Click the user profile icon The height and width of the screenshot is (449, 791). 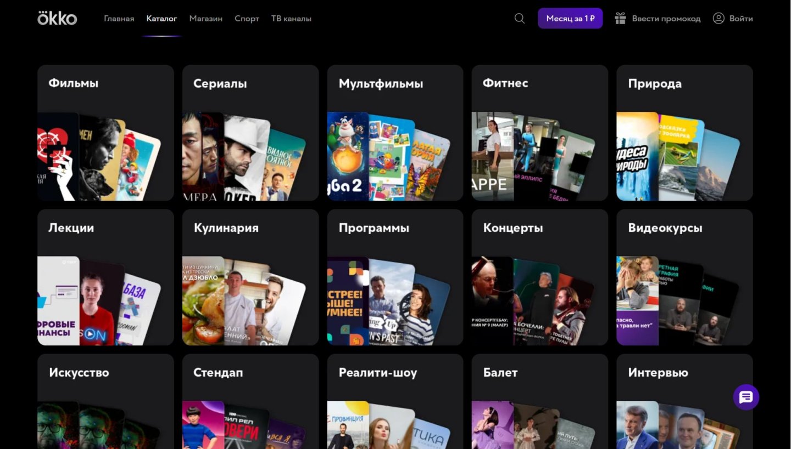tap(718, 18)
